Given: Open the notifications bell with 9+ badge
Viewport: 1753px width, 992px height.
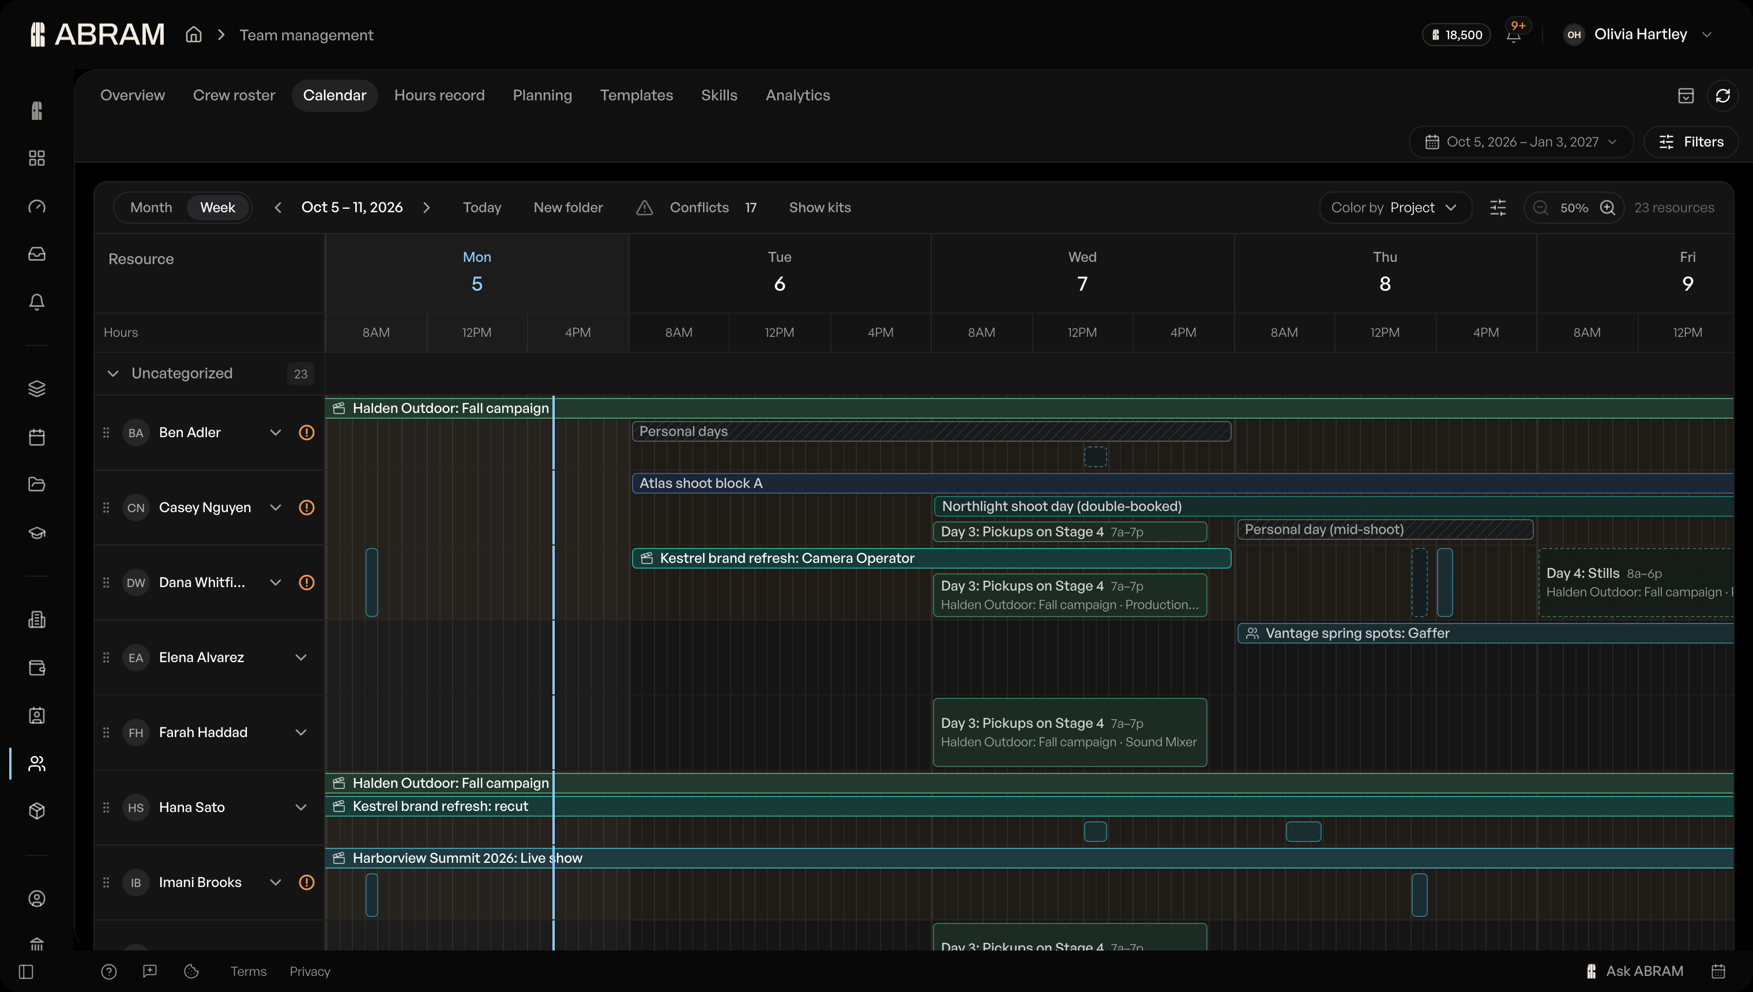Looking at the screenshot, I should point(1513,35).
